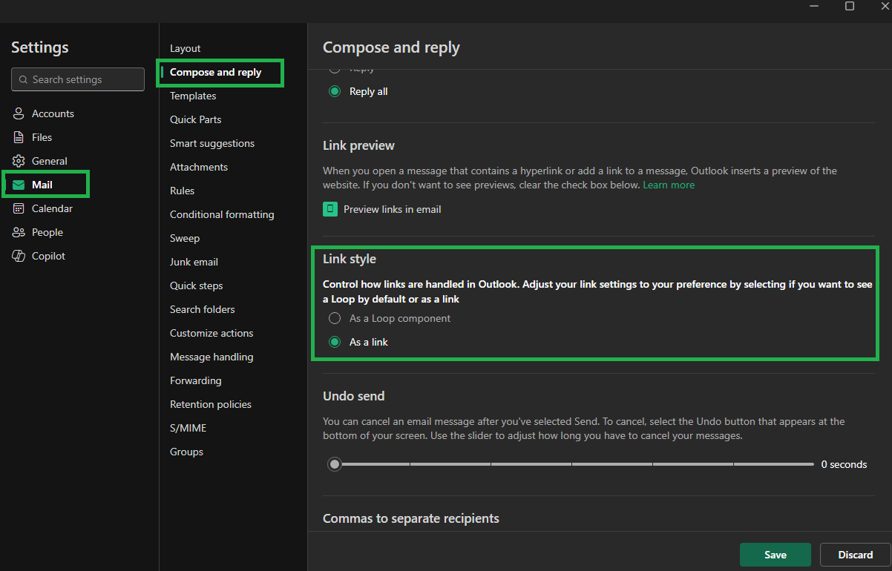Click the search magnifier icon

(x=24, y=79)
